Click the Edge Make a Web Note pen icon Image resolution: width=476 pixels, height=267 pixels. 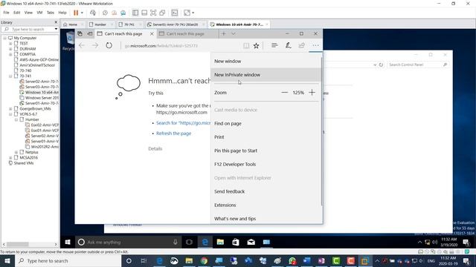click(288, 45)
